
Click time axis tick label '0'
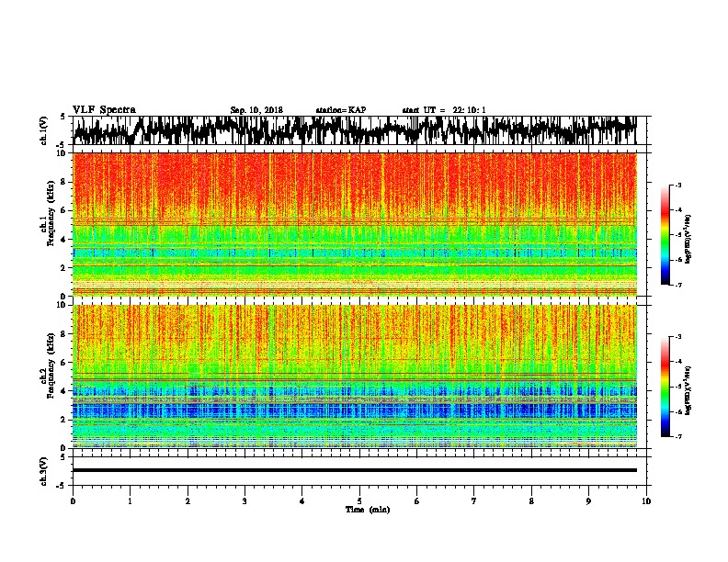click(x=73, y=501)
